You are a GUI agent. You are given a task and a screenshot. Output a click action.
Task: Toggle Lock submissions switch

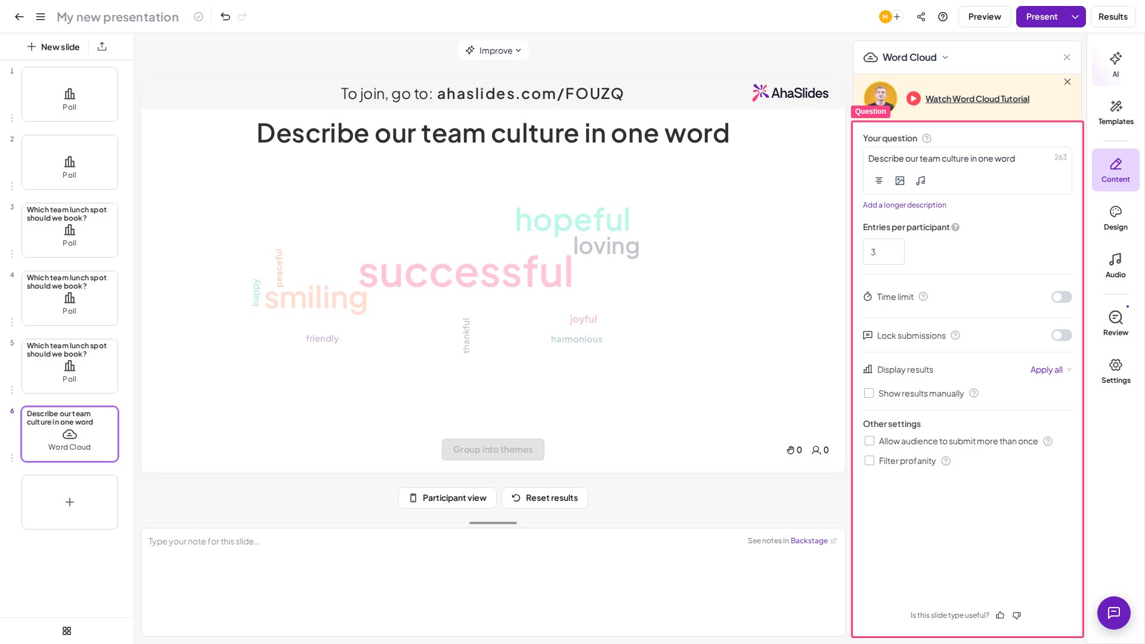[1062, 335]
